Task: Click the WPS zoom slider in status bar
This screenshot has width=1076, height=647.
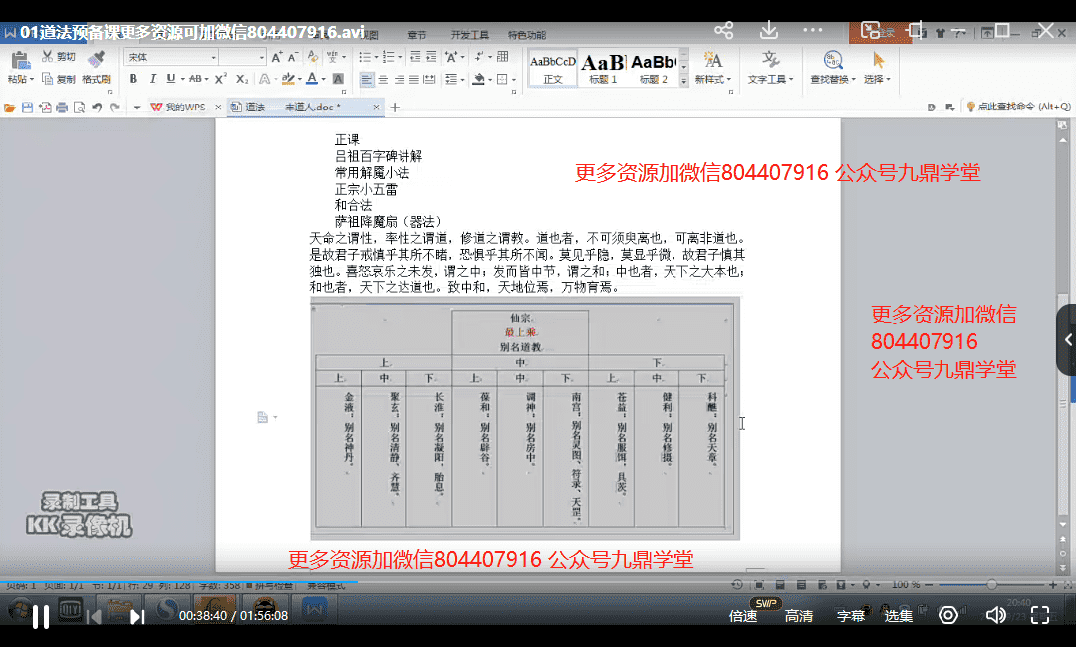Action: (990, 584)
